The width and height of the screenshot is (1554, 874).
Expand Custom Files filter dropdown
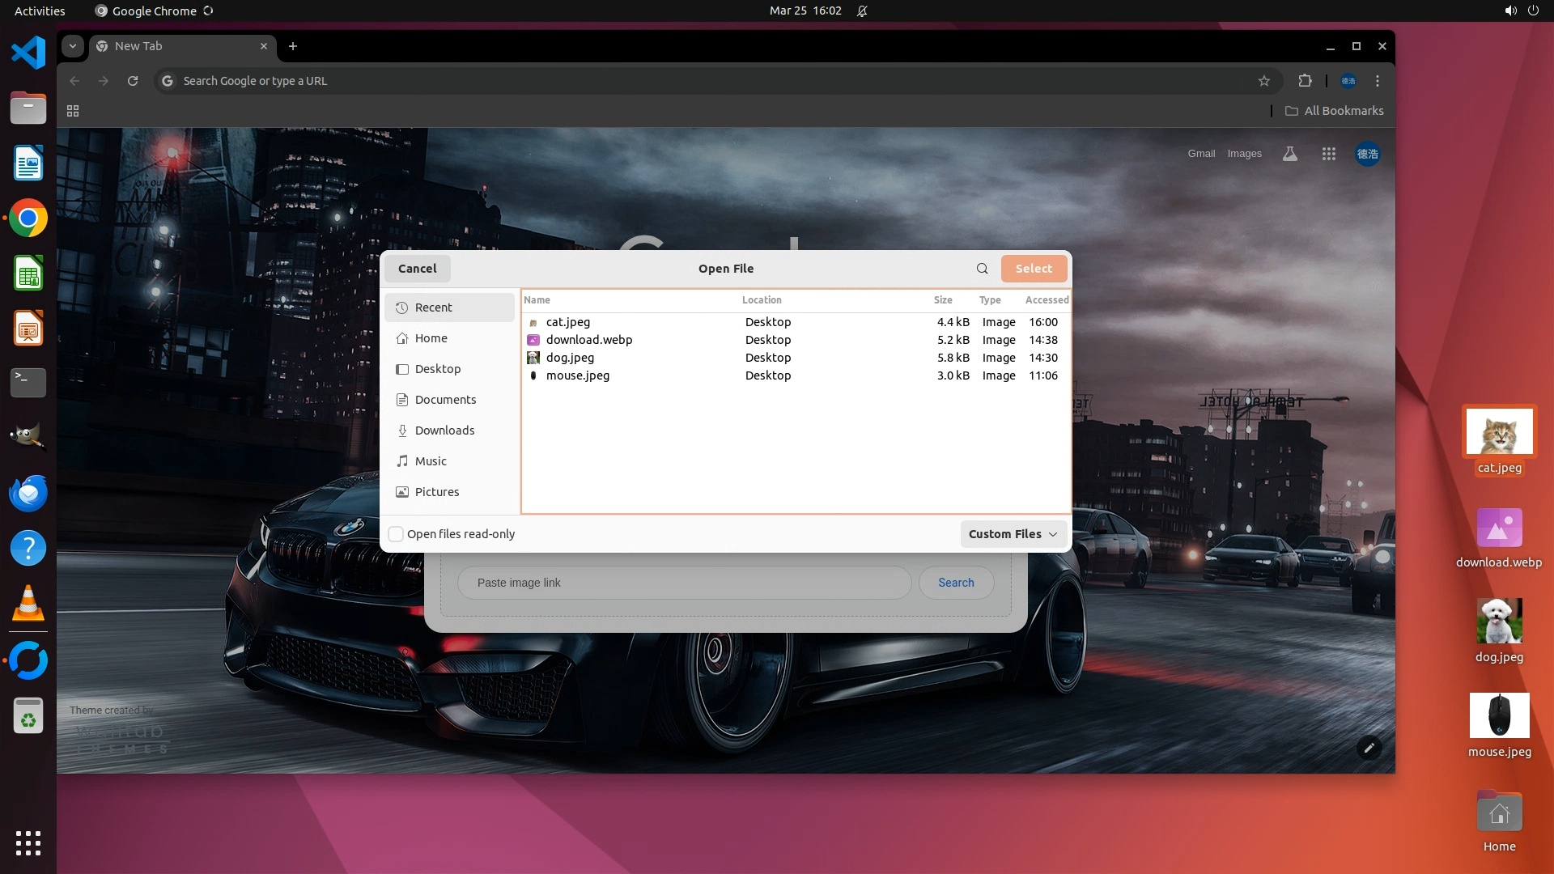[x=1013, y=534]
